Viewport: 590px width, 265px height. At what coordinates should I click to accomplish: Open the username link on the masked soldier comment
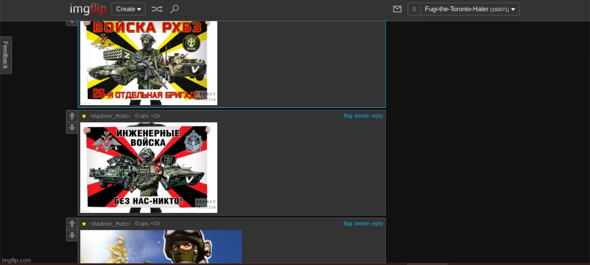[x=110, y=224]
